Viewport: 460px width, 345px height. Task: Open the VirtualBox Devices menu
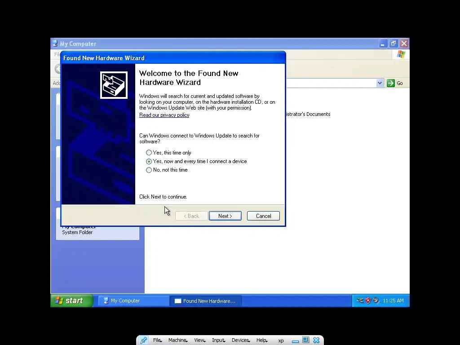[x=241, y=341]
